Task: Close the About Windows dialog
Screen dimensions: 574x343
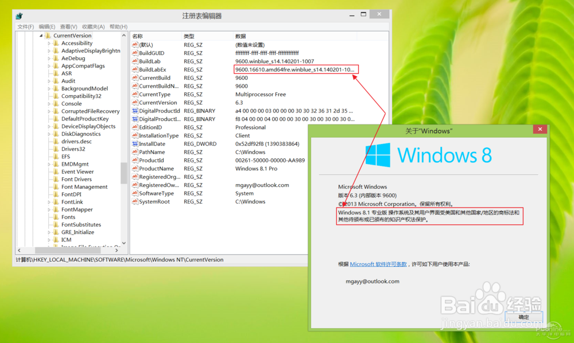Action: coord(540,129)
